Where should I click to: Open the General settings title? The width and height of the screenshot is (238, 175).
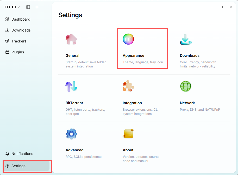pyautogui.click(x=72, y=55)
